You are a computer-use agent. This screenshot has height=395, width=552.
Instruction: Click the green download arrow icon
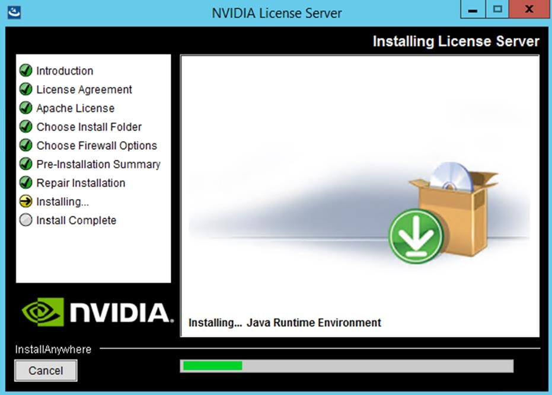click(416, 236)
